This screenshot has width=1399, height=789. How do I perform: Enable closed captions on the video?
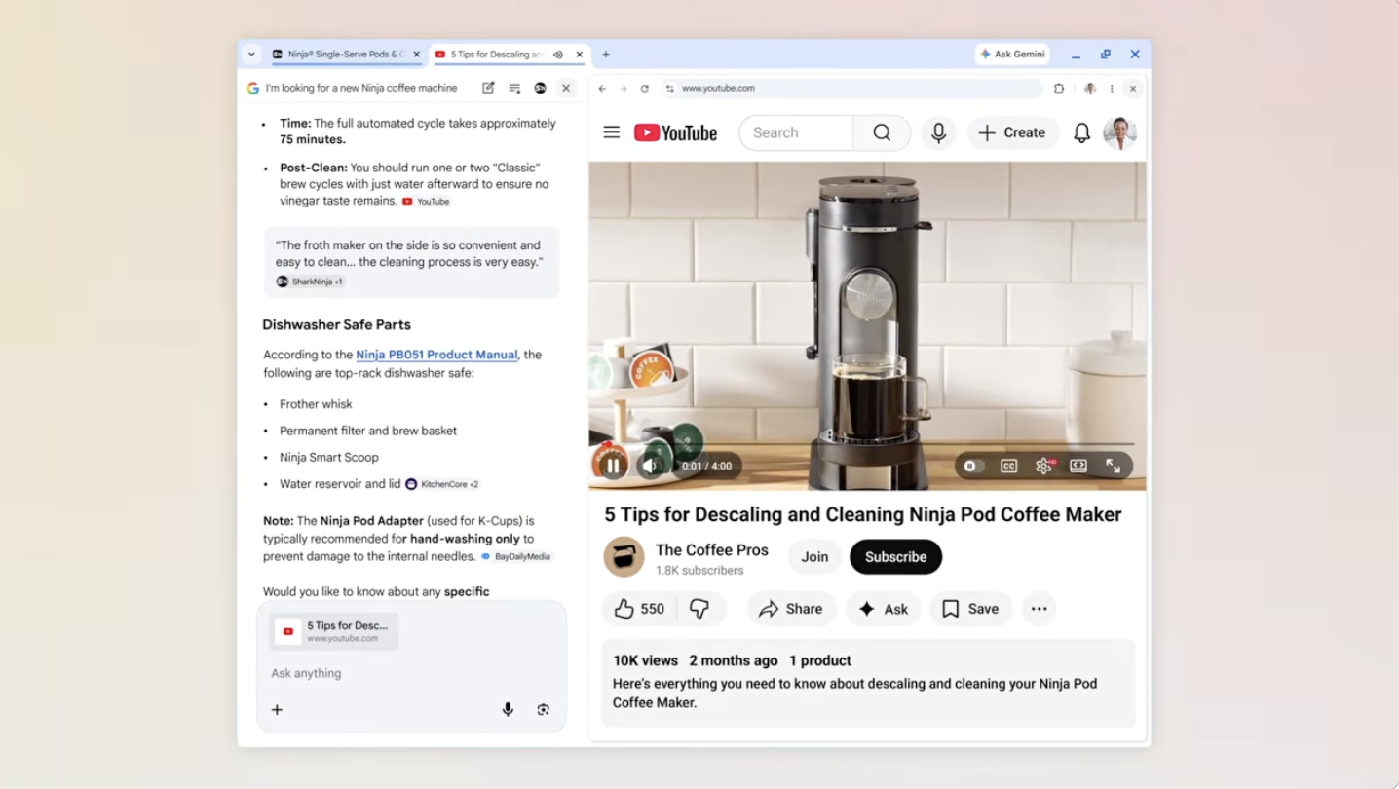pyautogui.click(x=1008, y=466)
